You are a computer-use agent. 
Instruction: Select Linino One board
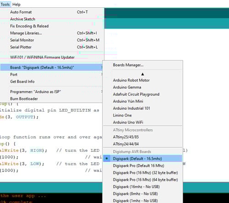pyautogui.click(x=143, y=115)
